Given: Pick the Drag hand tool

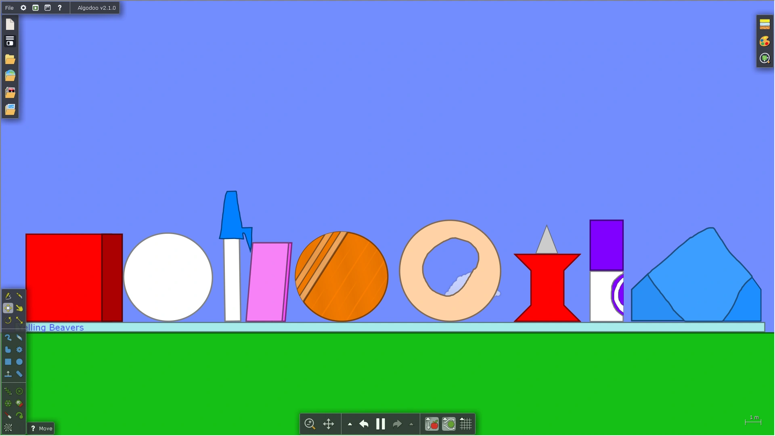Looking at the screenshot, I should click(19, 308).
